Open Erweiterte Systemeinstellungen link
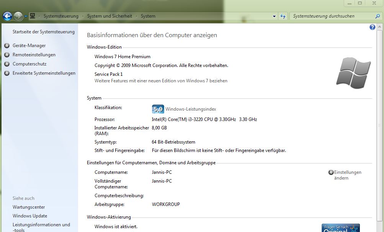Screen dimensions: 384x232 click(x=44, y=73)
